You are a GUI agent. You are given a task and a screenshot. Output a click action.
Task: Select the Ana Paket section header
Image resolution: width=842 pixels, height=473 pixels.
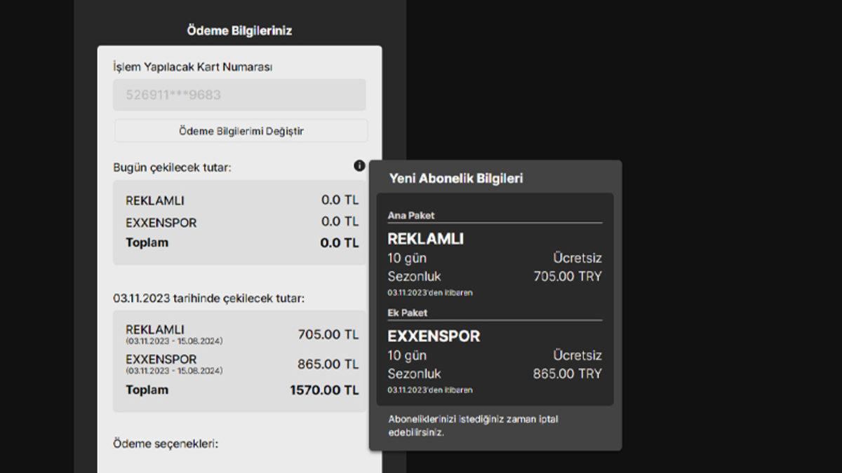pos(411,216)
